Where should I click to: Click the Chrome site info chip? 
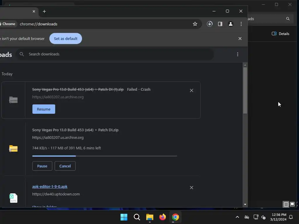[x=8, y=24]
